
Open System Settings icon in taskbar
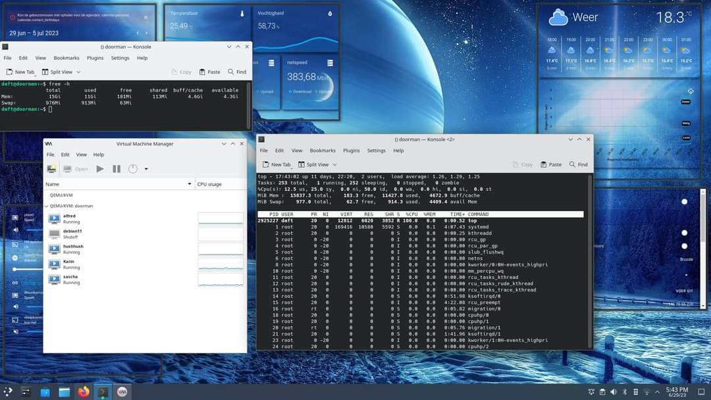pos(26,392)
